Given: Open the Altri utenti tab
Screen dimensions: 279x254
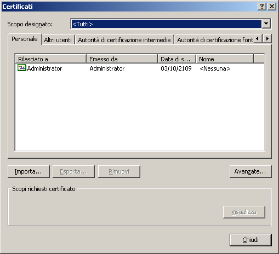Looking at the screenshot, I should pyautogui.click(x=58, y=40).
